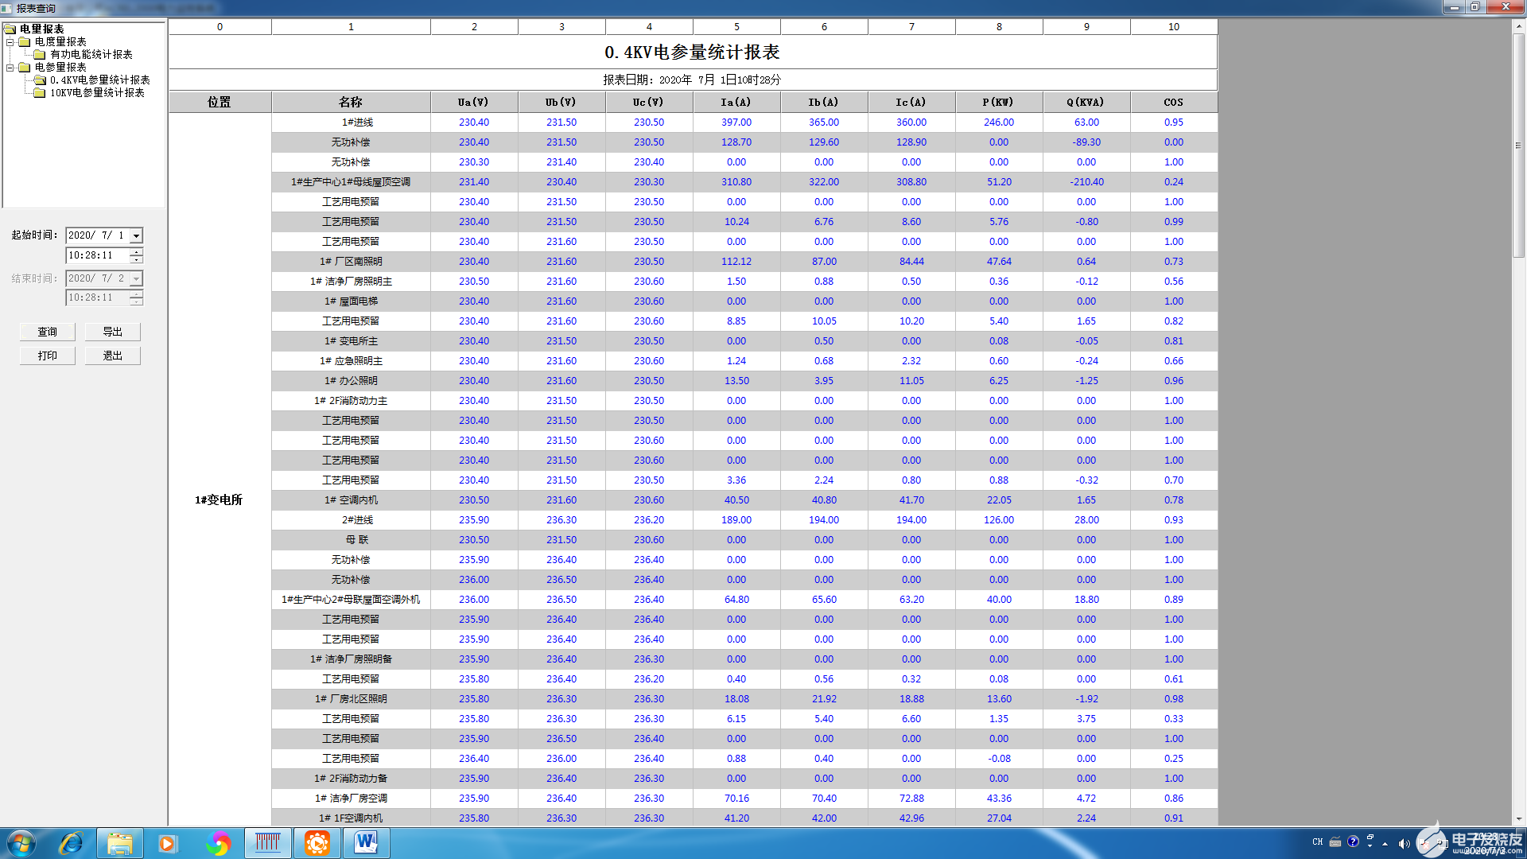The width and height of the screenshot is (1527, 859).
Task: Click the orange flower player taskbar icon
Action: pyautogui.click(x=317, y=843)
